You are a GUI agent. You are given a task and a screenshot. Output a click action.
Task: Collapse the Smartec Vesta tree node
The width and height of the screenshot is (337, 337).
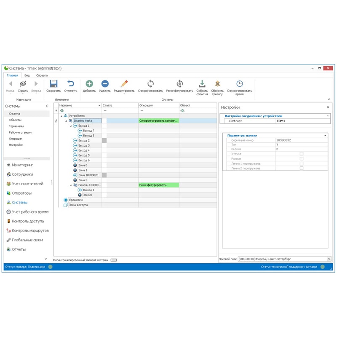coord(66,121)
